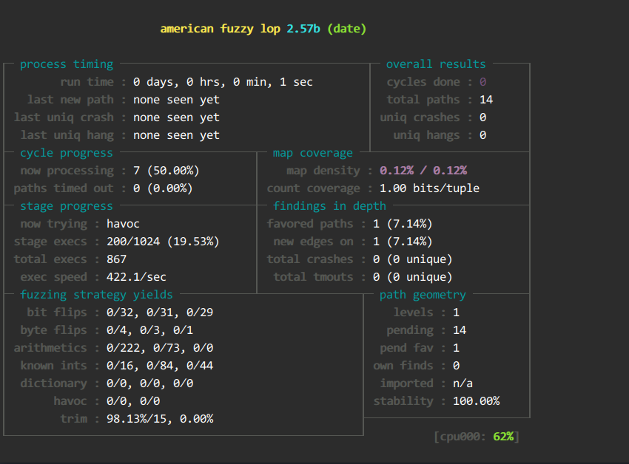Screen dimensions: 629x464
Task: Select the 'process timing' section header
Action: point(67,64)
